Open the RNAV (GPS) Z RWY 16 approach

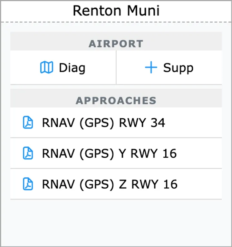tap(110, 184)
